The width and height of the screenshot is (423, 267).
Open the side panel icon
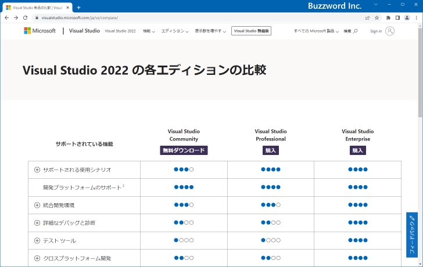click(x=397, y=18)
